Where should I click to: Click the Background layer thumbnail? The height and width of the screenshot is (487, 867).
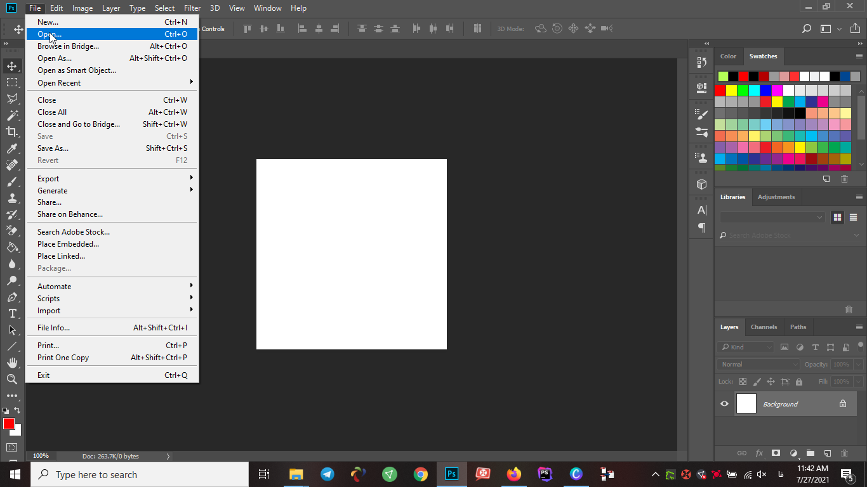(746, 404)
